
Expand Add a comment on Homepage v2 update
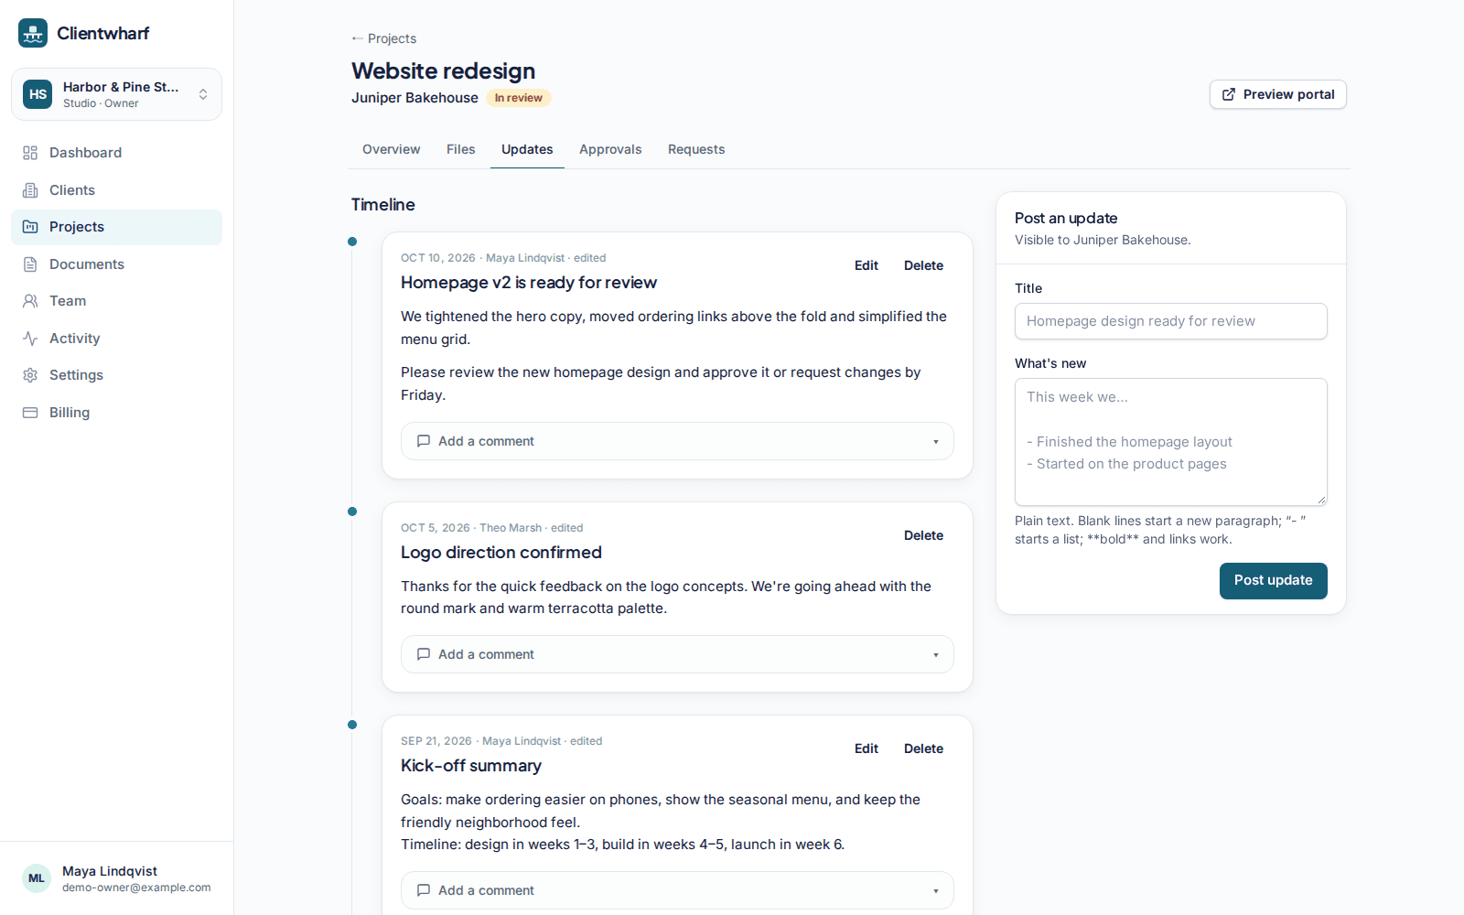click(x=677, y=441)
